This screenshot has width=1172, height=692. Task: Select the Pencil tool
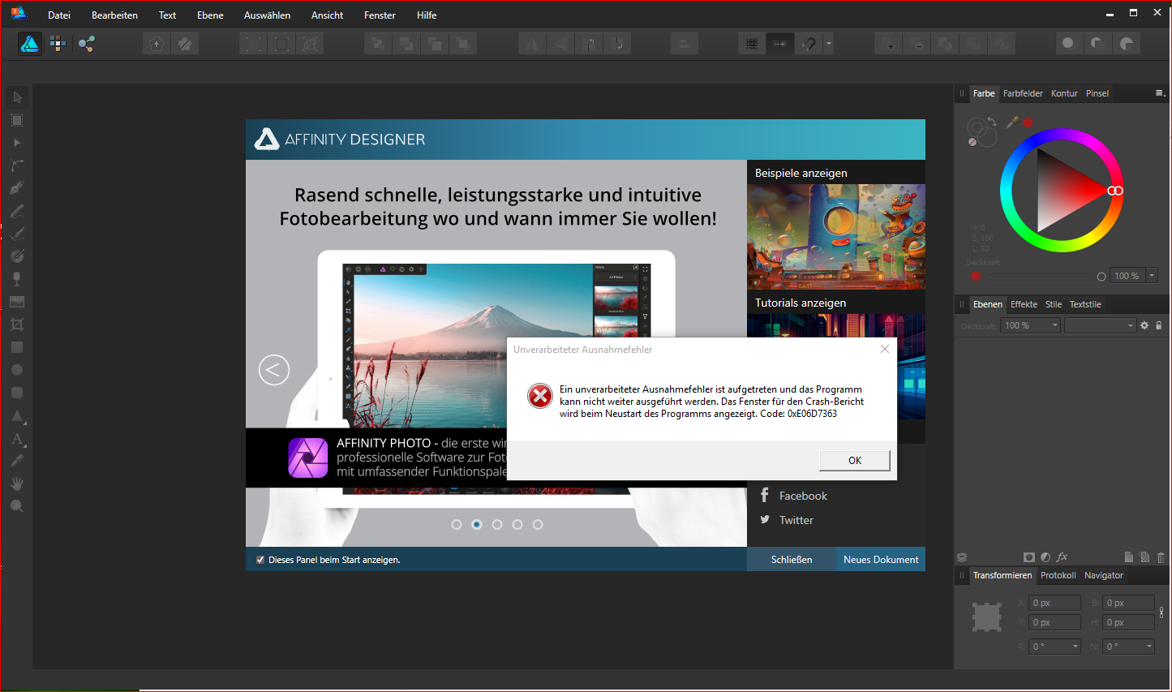click(x=17, y=211)
